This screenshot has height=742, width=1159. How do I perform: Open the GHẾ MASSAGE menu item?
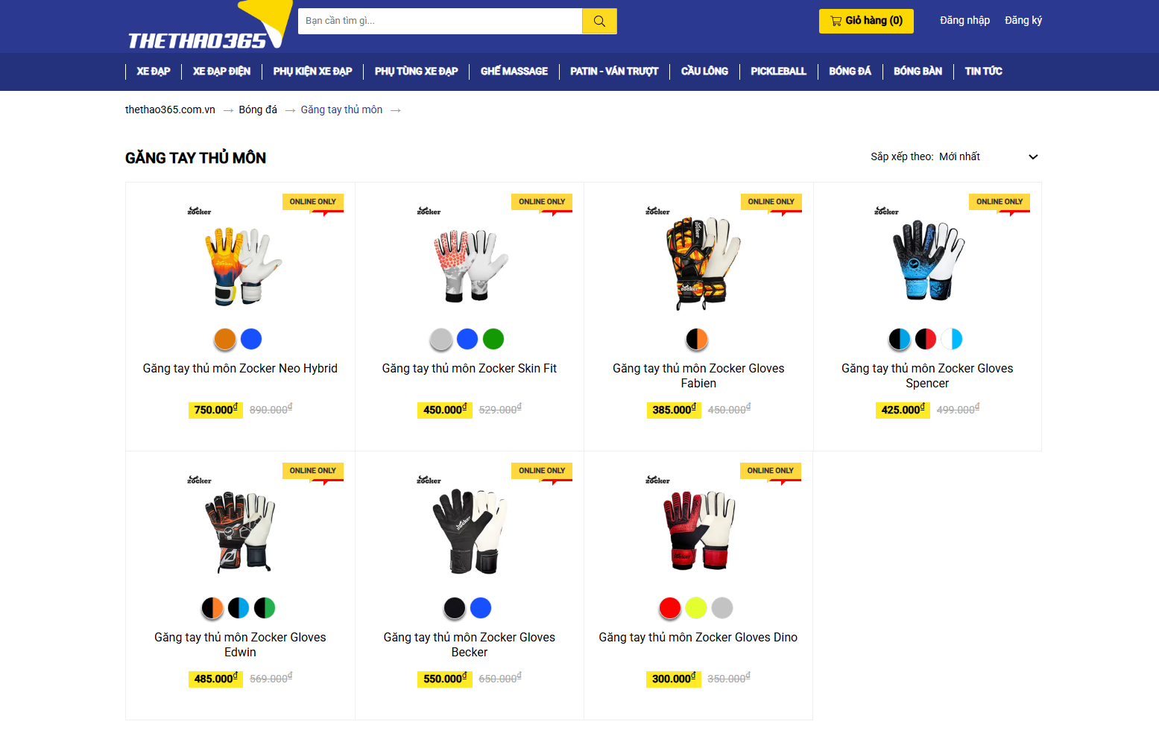[514, 72]
